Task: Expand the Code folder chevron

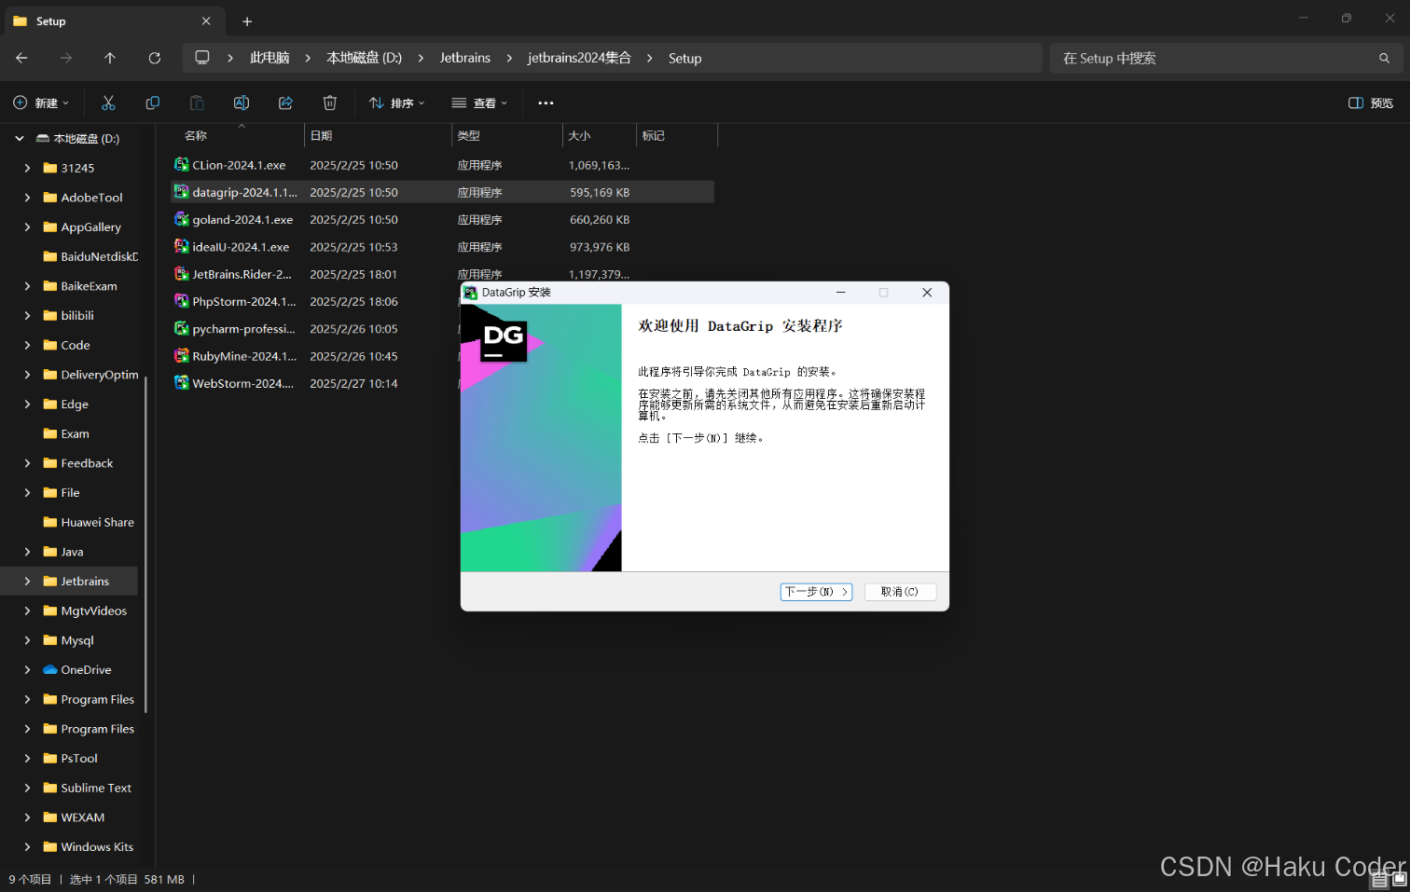Action: [27, 345]
